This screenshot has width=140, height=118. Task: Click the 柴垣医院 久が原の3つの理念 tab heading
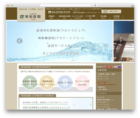point(37,96)
